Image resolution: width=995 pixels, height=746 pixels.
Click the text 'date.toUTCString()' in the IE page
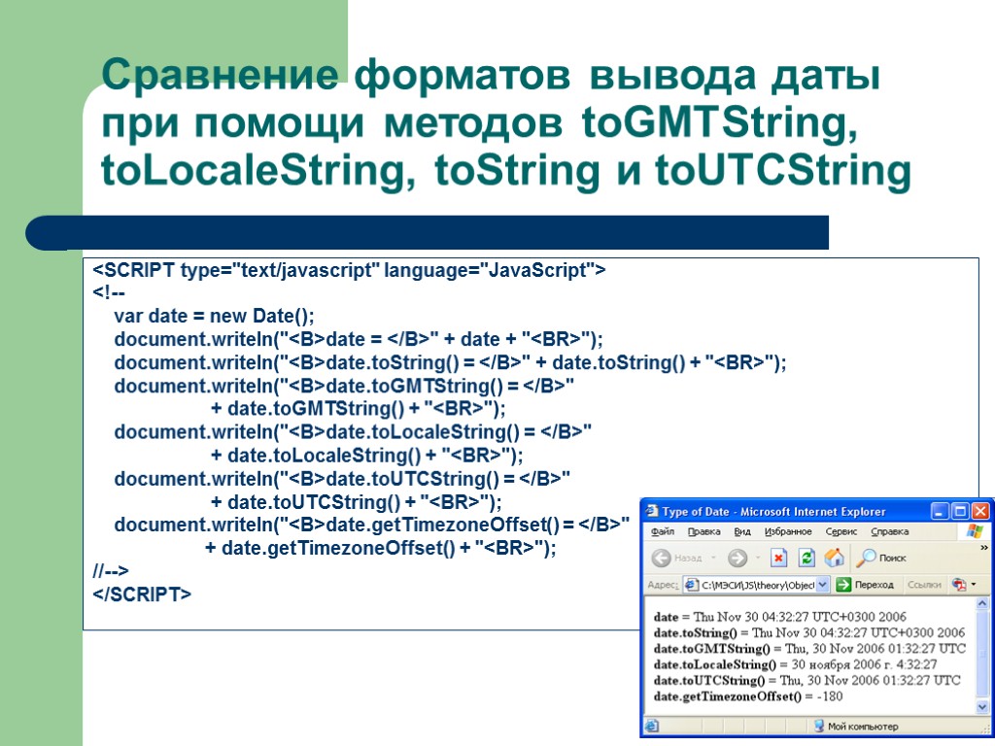[709, 681]
